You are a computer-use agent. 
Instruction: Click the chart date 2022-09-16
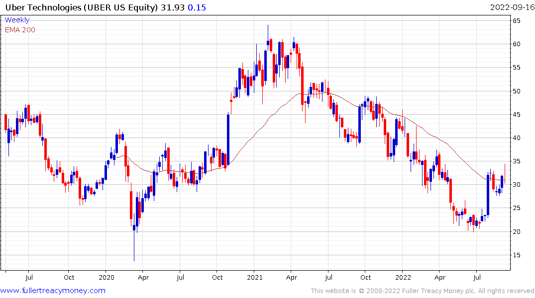pos(512,7)
